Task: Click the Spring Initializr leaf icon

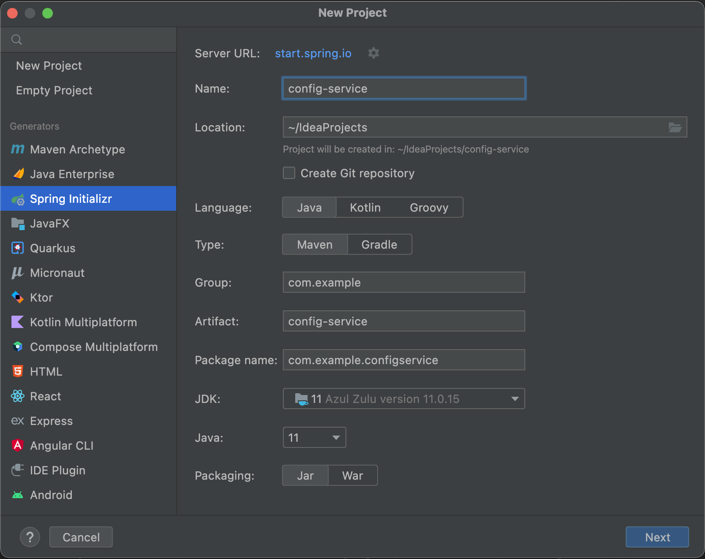Action: 18,199
